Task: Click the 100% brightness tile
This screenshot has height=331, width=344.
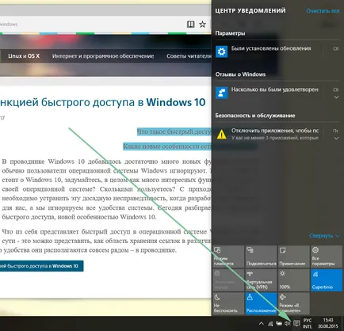Action: (x=293, y=280)
